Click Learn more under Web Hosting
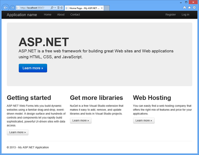 (144, 121)
